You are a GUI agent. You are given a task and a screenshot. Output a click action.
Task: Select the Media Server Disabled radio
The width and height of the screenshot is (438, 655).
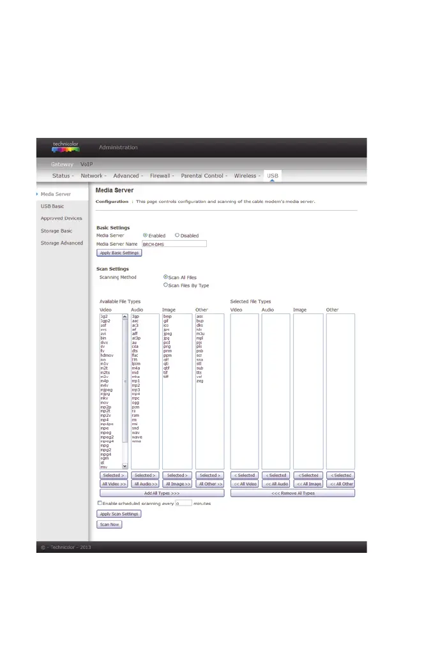click(177, 235)
